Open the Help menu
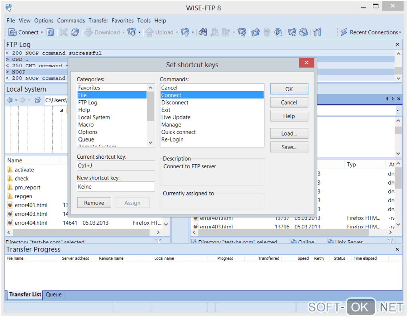Viewport: 408px width, 317px height. pyautogui.click(x=160, y=20)
